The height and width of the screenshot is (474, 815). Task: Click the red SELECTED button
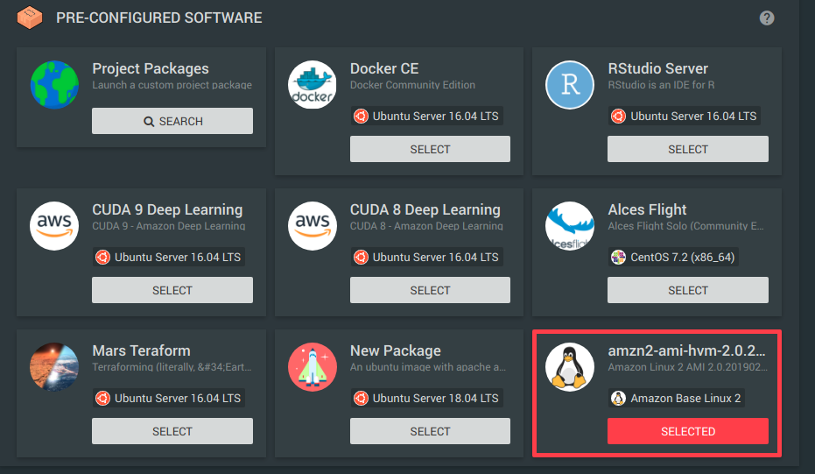[x=688, y=431]
